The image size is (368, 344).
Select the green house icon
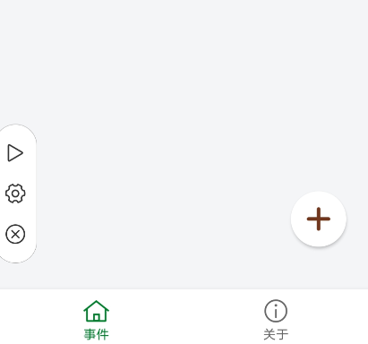coord(96,311)
